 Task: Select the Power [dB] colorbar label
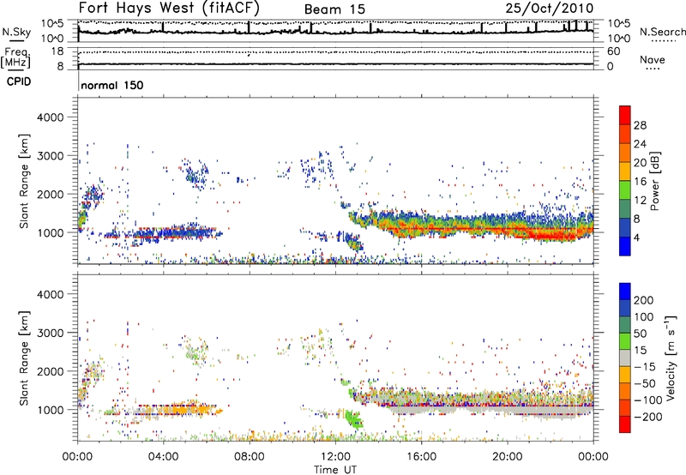point(655,181)
